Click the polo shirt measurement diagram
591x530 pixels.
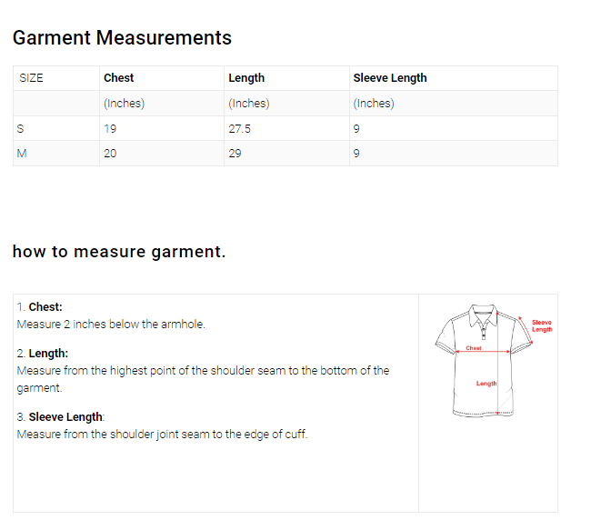tap(482, 362)
